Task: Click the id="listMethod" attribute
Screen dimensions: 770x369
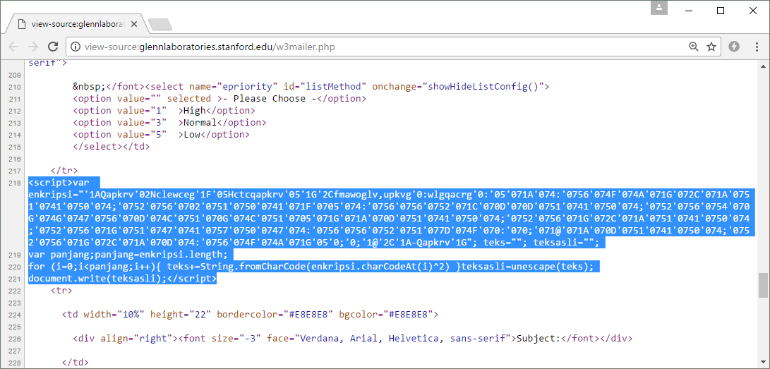Action: click(325, 87)
